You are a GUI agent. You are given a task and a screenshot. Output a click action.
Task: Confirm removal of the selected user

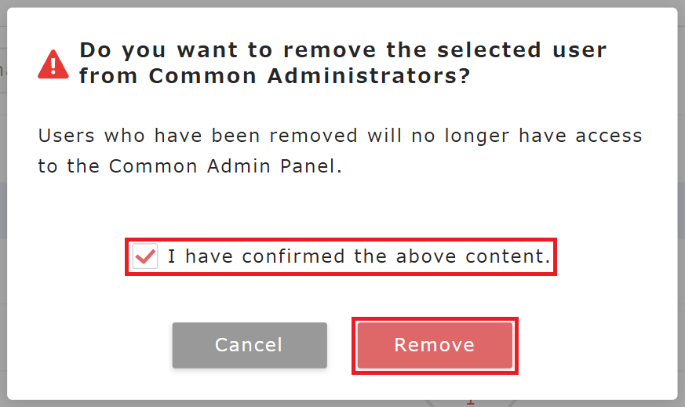(x=435, y=345)
